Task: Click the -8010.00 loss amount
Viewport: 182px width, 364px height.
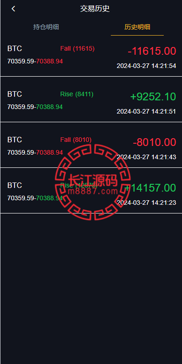Action: coord(154,142)
